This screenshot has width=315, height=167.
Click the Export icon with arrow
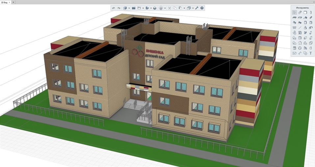147,8
